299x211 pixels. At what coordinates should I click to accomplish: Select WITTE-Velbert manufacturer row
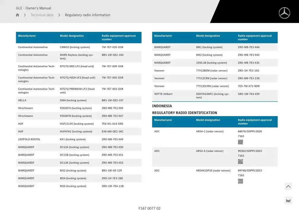point(163,94)
